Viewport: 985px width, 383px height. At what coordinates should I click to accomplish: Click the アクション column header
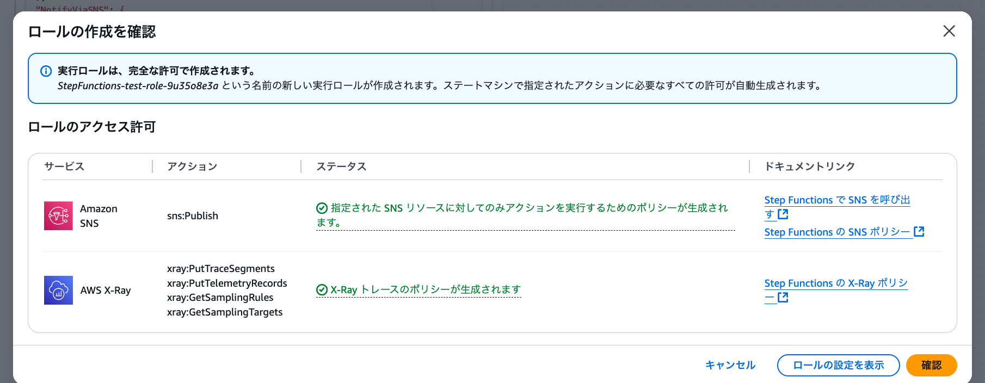[x=192, y=166]
